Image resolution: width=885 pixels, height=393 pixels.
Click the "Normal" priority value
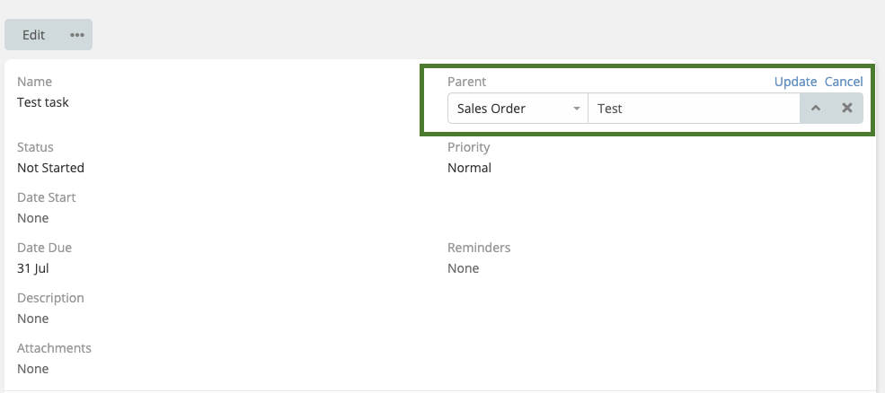pyautogui.click(x=469, y=168)
